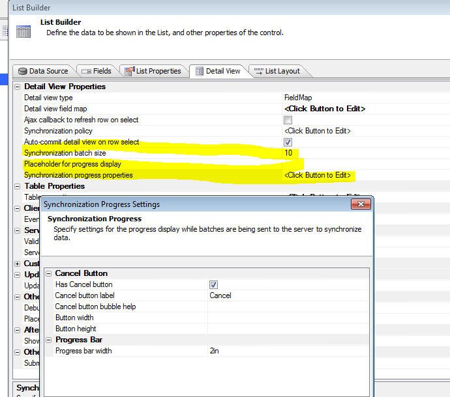Screen dimensions: 450x397
Task: Edit the Synchronization batch size value 10
Action: (288, 153)
